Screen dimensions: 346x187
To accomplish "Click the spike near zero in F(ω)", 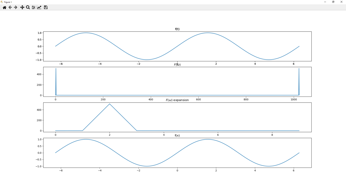I will pyautogui.click(x=56, y=81).
